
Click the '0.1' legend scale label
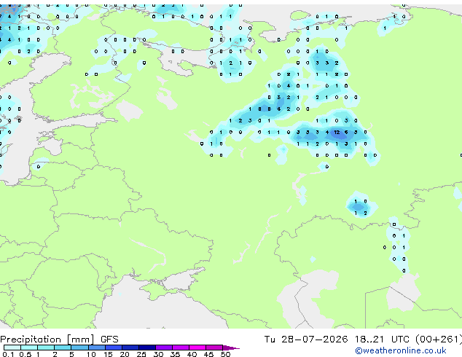tap(8, 354)
